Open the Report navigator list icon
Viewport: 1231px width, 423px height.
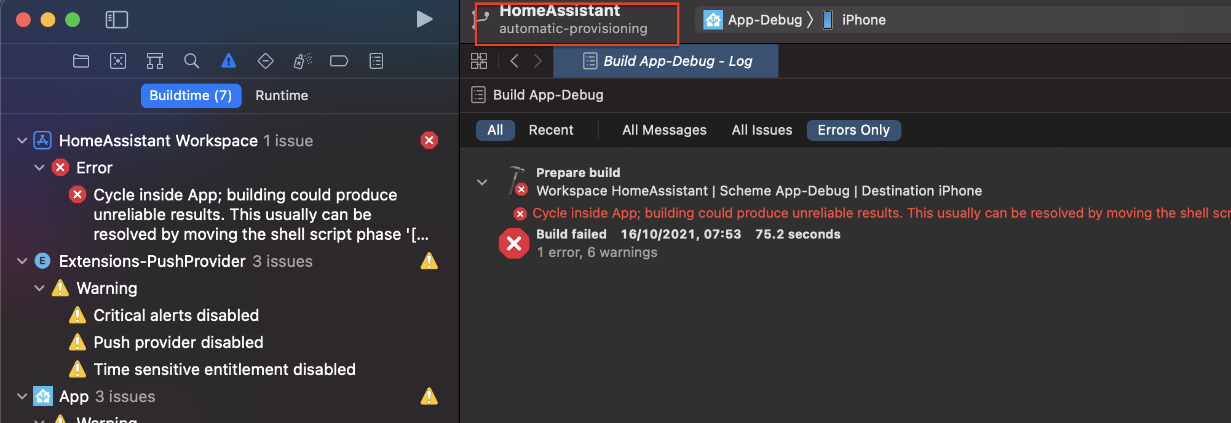click(x=376, y=61)
